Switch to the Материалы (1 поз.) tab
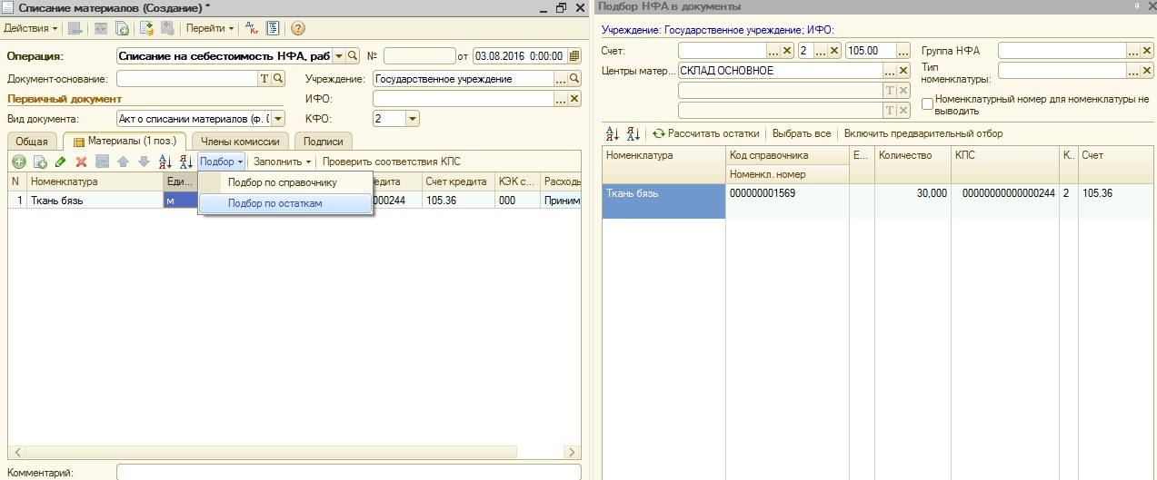This screenshot has height=480, width=1157. point(125,141)
